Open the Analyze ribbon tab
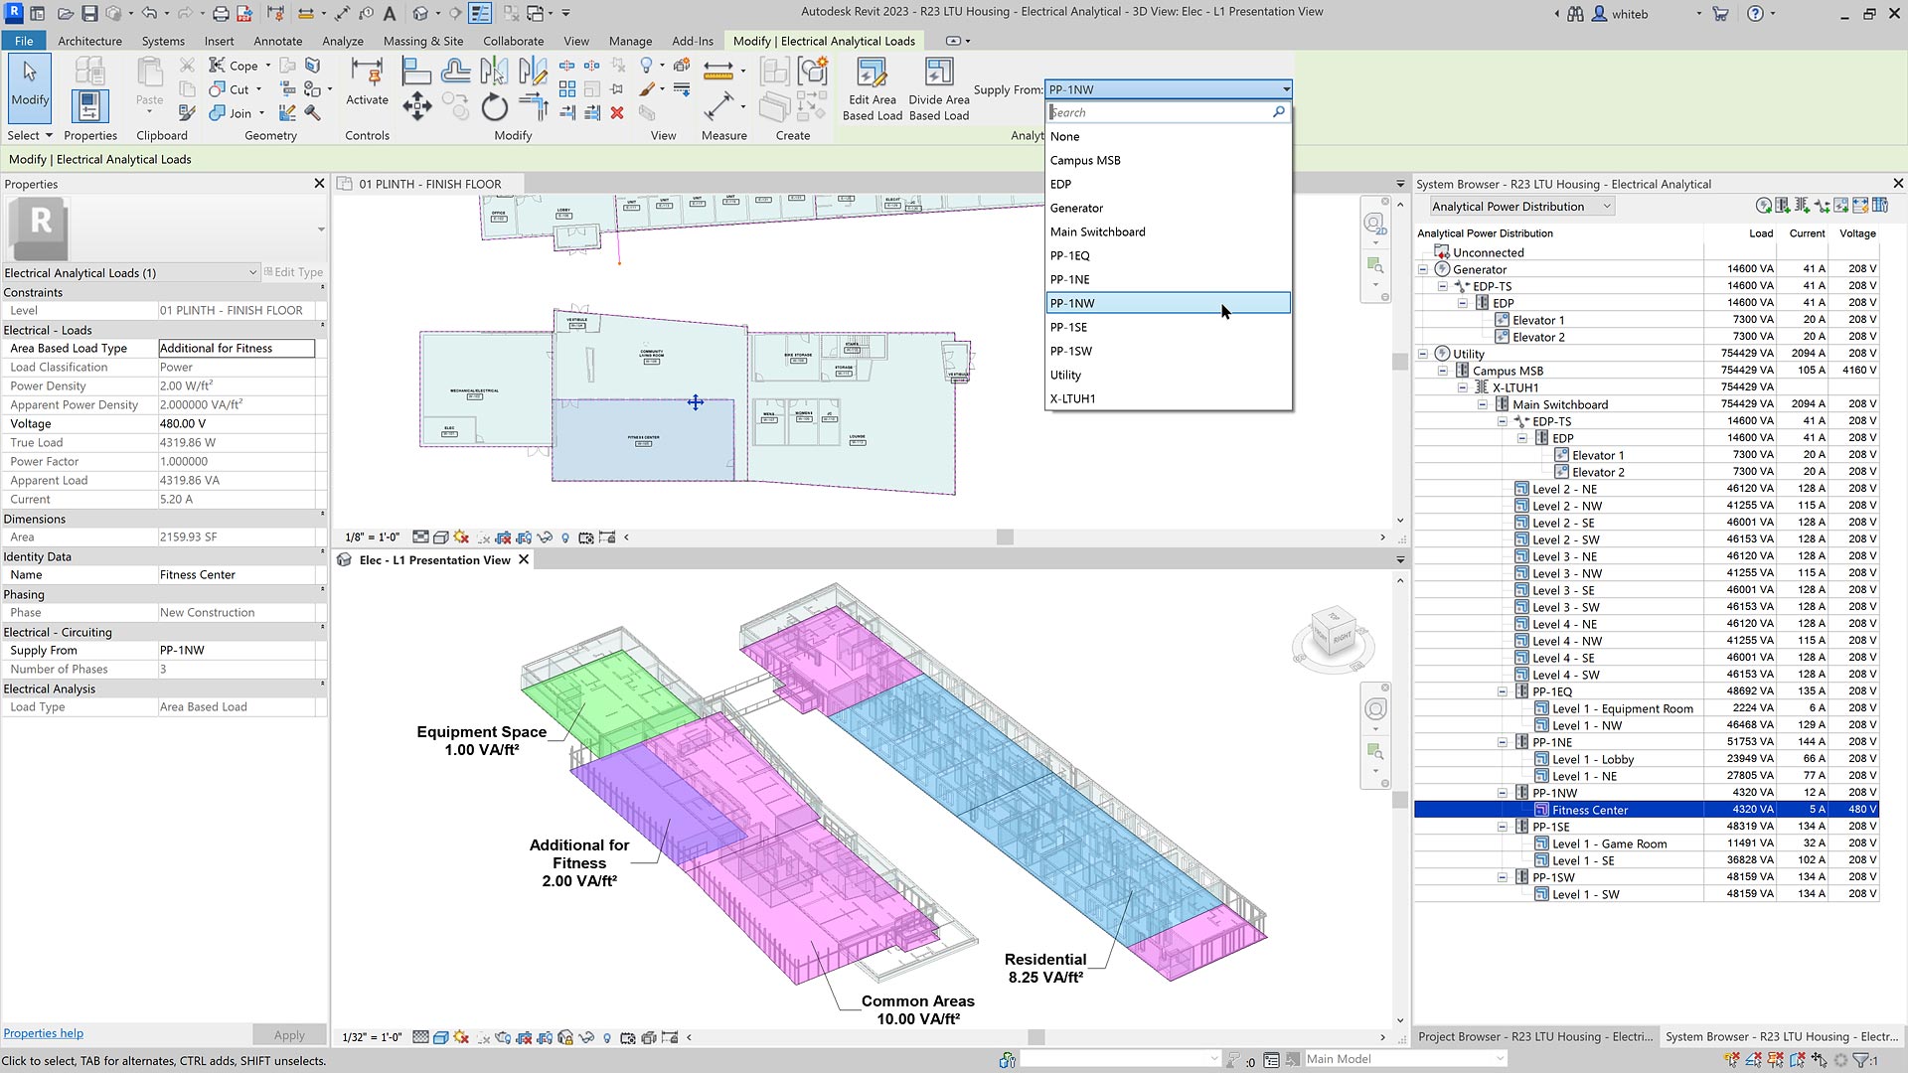This screenshot has width=1908, height=1073. [342, 41]
